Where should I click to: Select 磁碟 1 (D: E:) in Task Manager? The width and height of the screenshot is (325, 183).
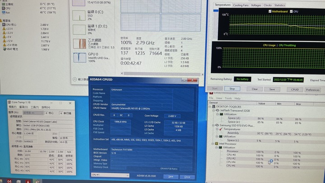point(93,29)
